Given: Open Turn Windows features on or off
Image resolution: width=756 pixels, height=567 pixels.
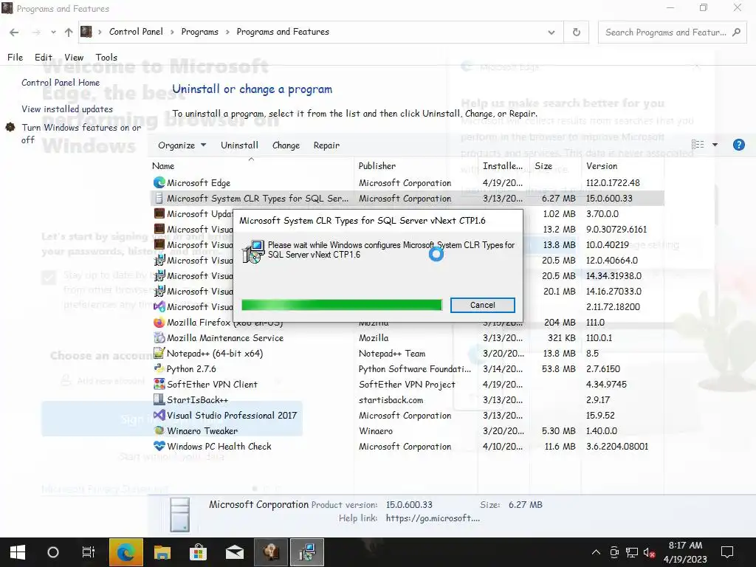Looking at the screenshot, I should tap(81, 134).
